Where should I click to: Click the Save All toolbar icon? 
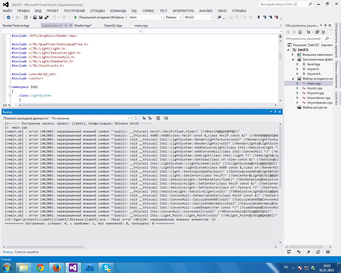pyautogui.click(x=47, y=17)
